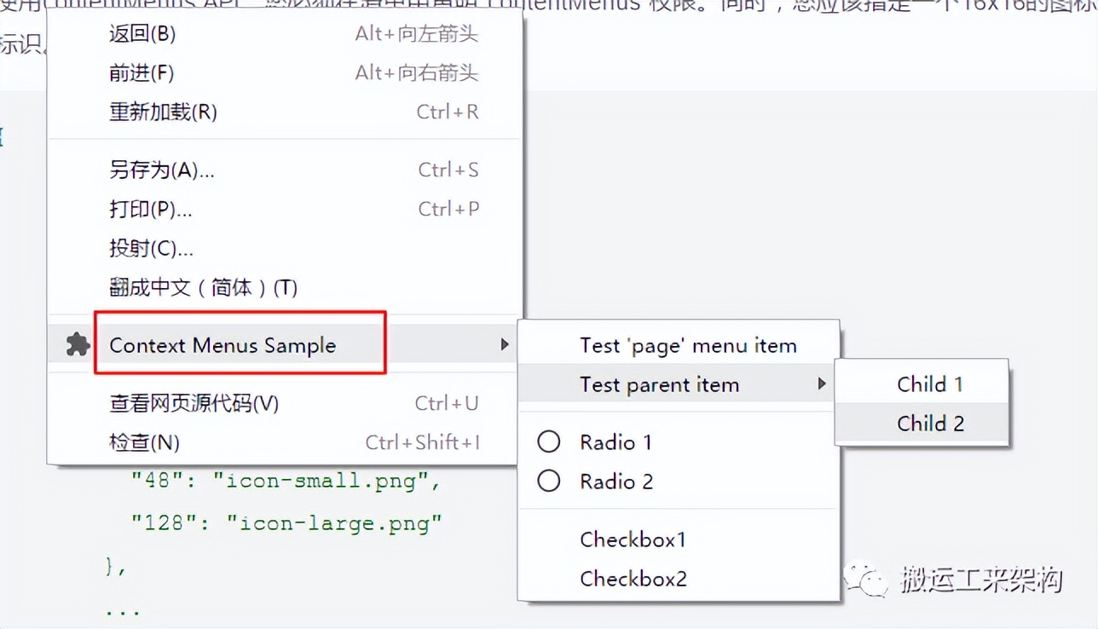Open DevTools with 检查(N)
Screen dimensions: 1098x629
click(x=283, y=442)
